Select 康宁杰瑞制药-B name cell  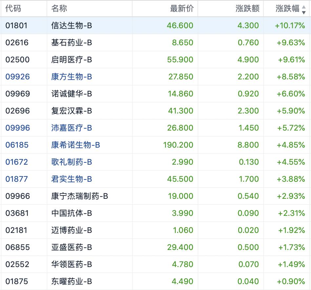pyautogui.click(x=79, y=196)
